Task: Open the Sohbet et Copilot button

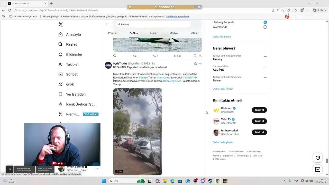Action: 319,10
